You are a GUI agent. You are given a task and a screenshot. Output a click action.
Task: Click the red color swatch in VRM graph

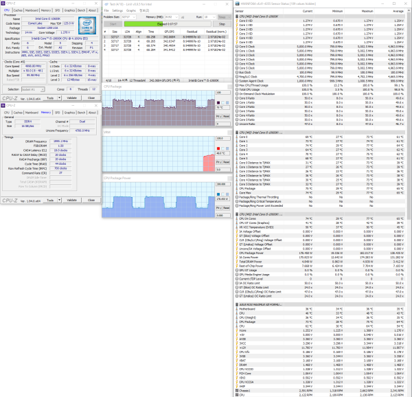219,148
